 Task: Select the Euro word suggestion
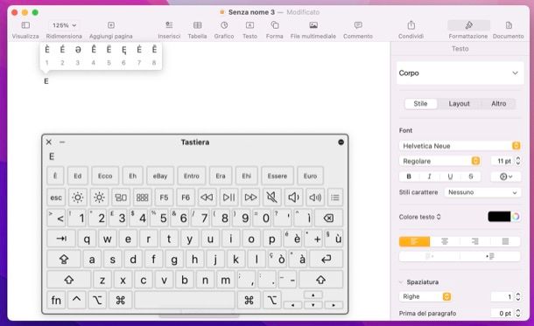point(310,176)
